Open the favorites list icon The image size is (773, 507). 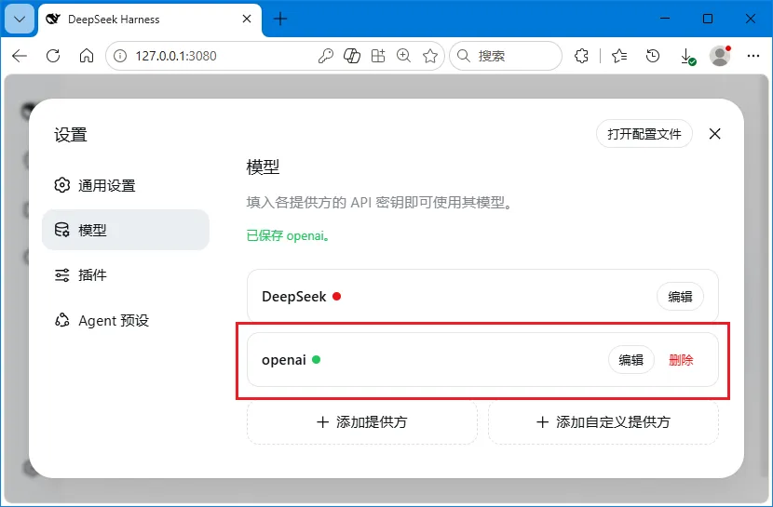click(x=619, y=56)
